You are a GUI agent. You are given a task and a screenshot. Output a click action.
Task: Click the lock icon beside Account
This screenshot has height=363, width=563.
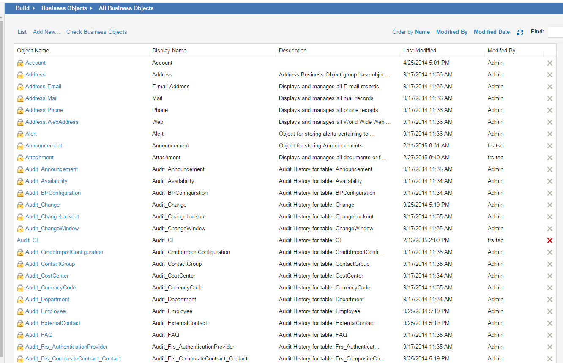[20, 63]
